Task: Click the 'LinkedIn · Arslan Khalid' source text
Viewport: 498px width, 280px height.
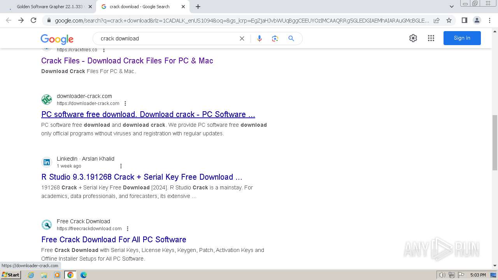Action: (x=86, y=159)
